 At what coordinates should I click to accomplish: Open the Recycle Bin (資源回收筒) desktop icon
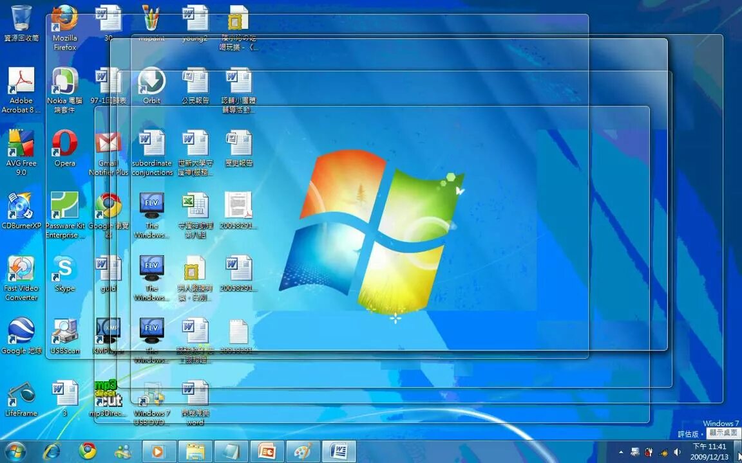pyautogui.click(x=21, y=23)
